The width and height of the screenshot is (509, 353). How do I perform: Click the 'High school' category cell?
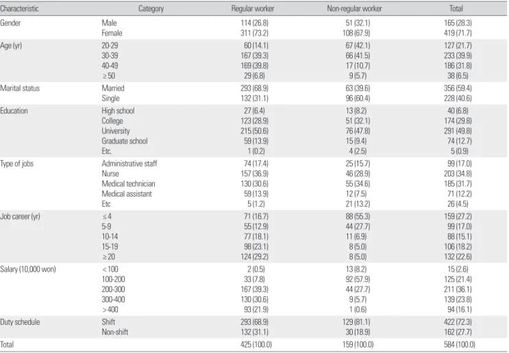pyautogui.click(x=118, y=111)
